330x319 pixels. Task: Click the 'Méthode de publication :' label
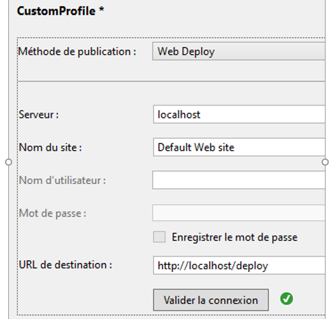coord(77,52)
